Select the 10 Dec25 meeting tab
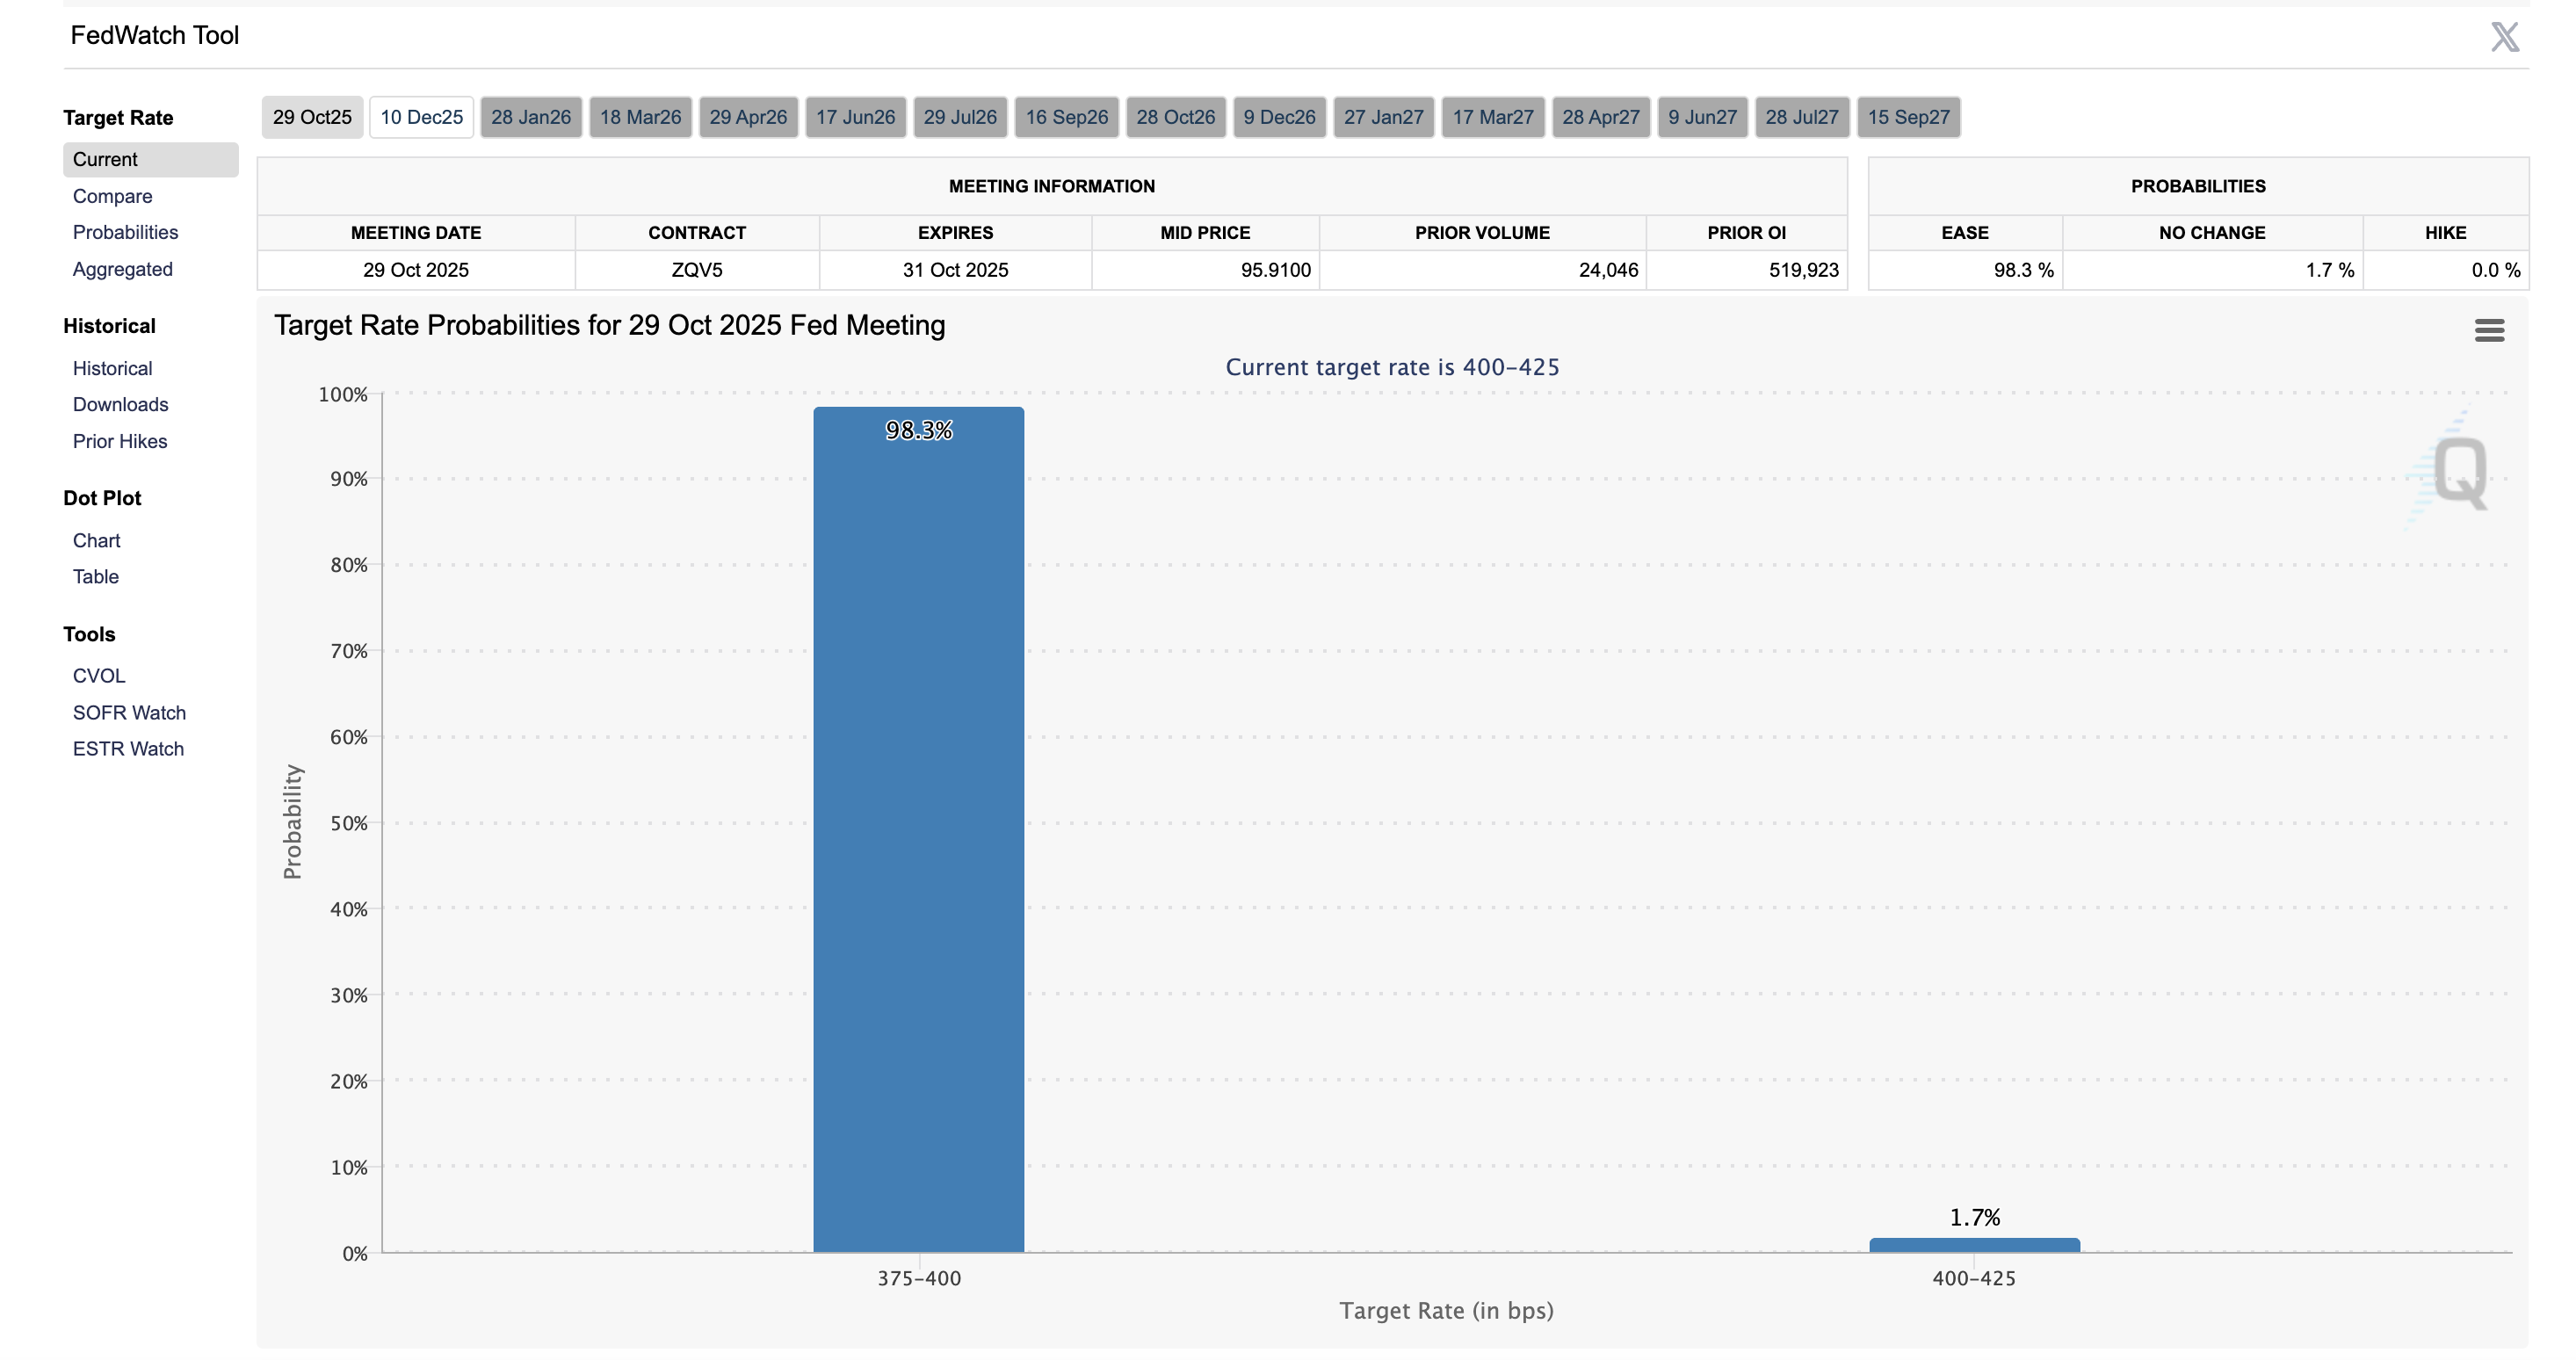2576x1360 pixels. 421,117
